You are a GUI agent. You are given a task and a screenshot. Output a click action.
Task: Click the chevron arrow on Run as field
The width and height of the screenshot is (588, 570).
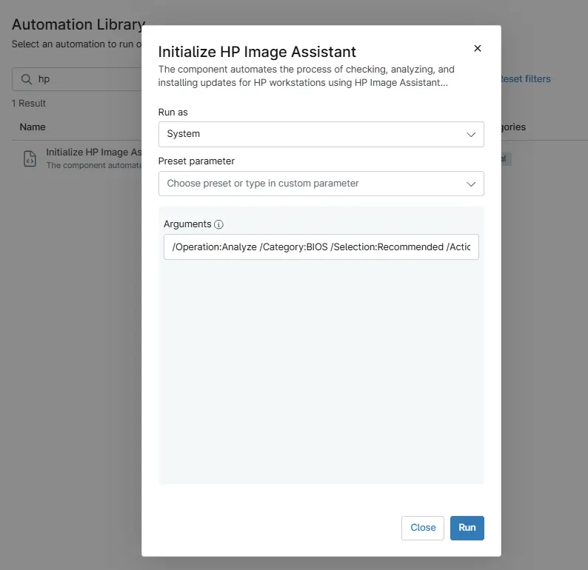click(x=471, y=135)
